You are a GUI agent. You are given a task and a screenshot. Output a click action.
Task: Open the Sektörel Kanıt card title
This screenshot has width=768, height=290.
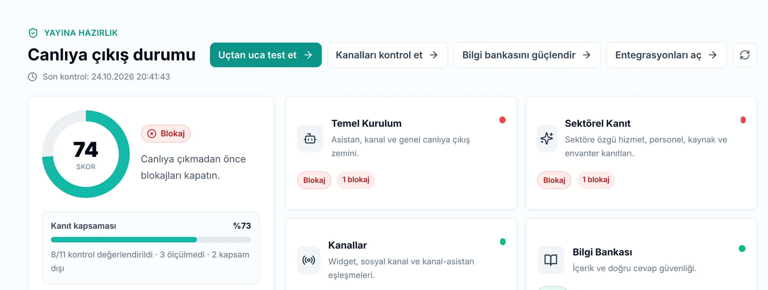tap(598, 123)
